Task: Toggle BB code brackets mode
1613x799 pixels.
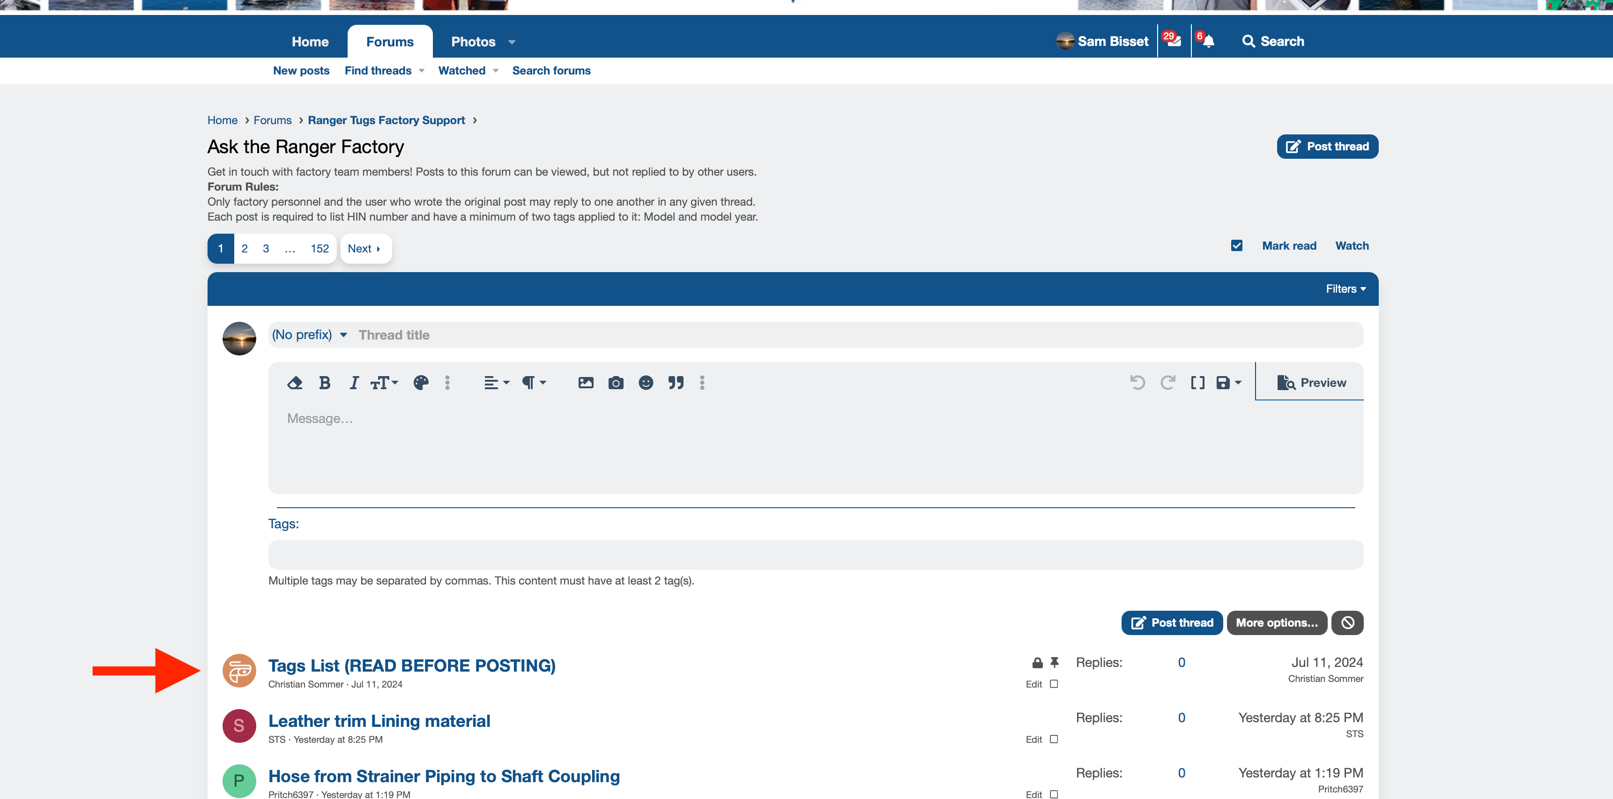Action: point(1197,383)
